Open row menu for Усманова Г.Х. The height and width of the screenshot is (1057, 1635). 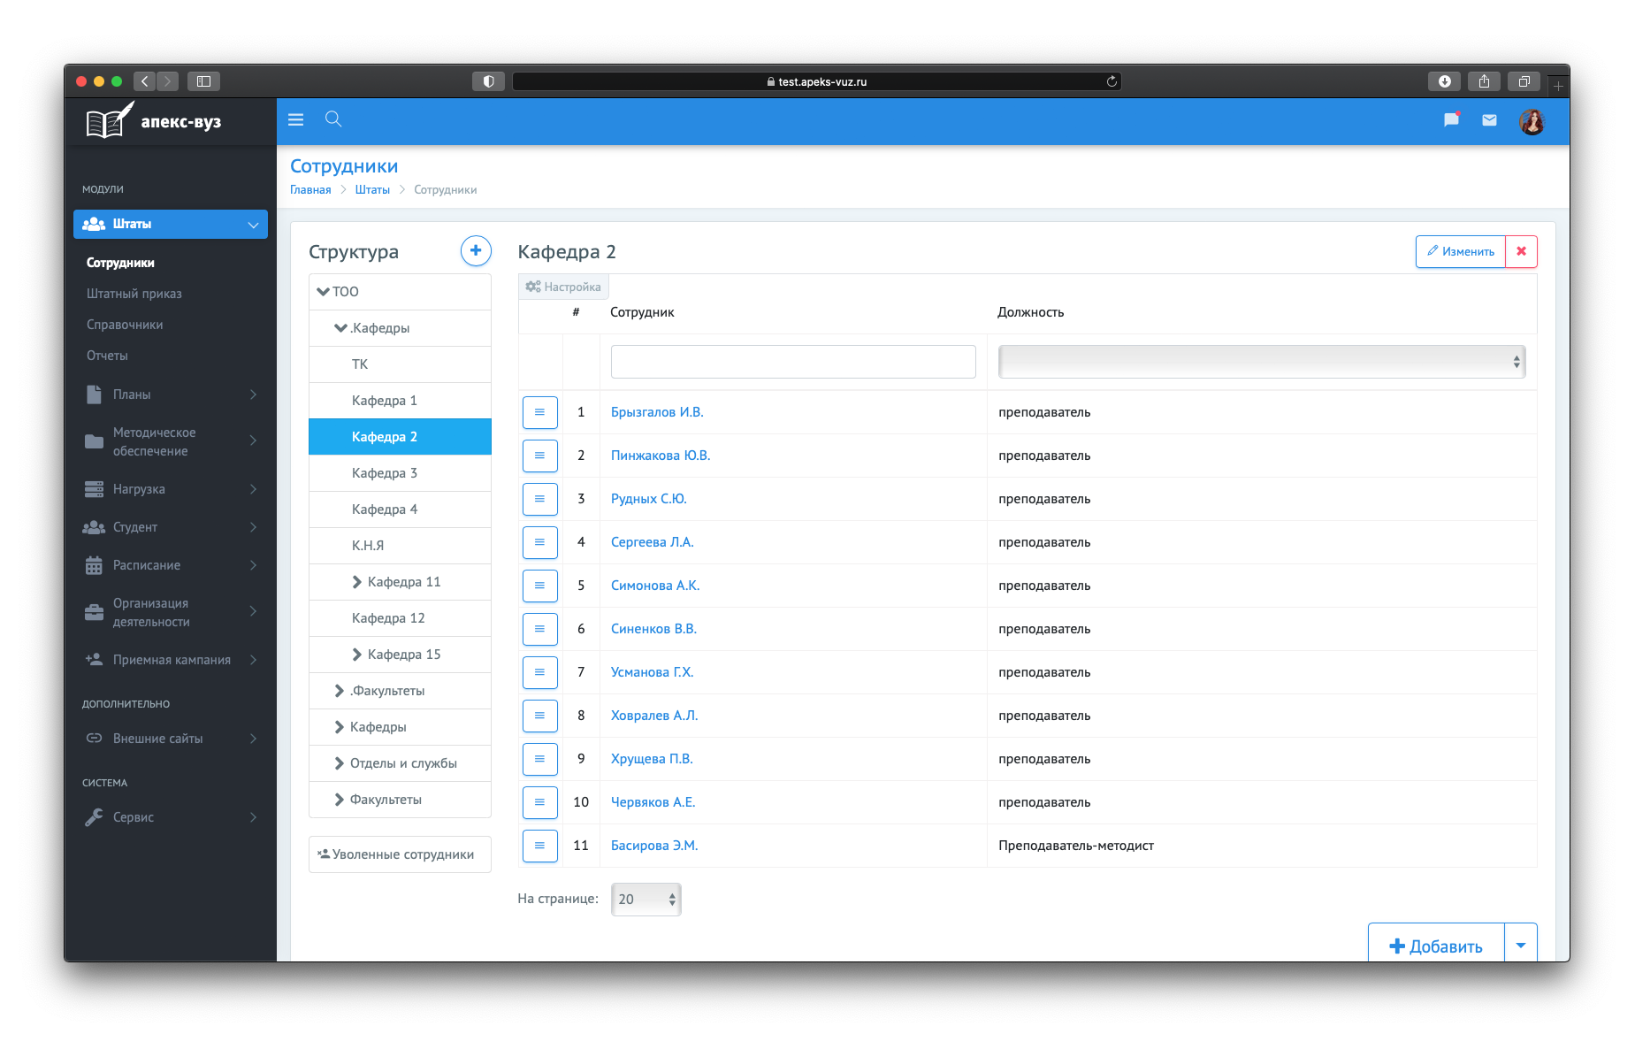pos(539,672)
